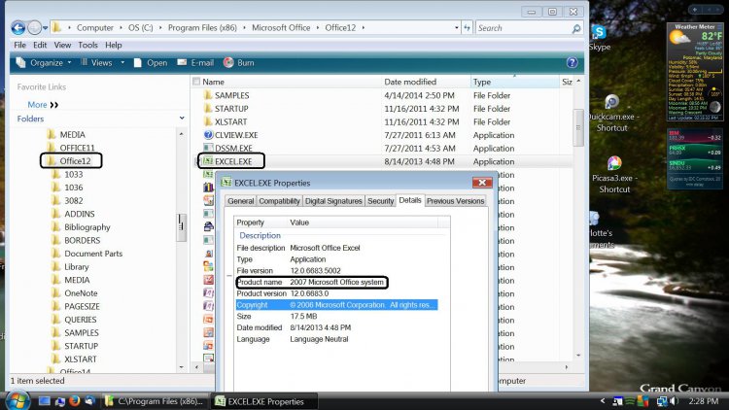Click the More favorite links
The height and width of the screenshot is (410, 729).
43,105
